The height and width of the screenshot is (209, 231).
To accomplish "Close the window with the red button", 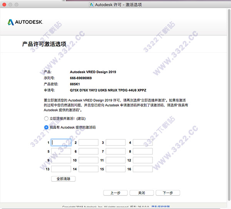I will (4, 5).
